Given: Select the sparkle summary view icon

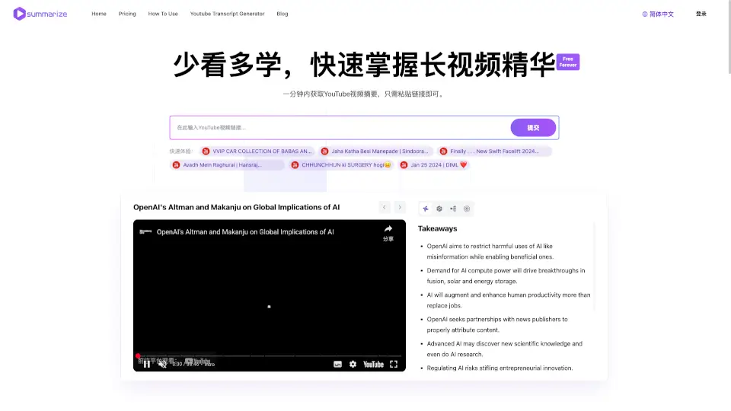Looking at the screenshot, I should (426, 209).
